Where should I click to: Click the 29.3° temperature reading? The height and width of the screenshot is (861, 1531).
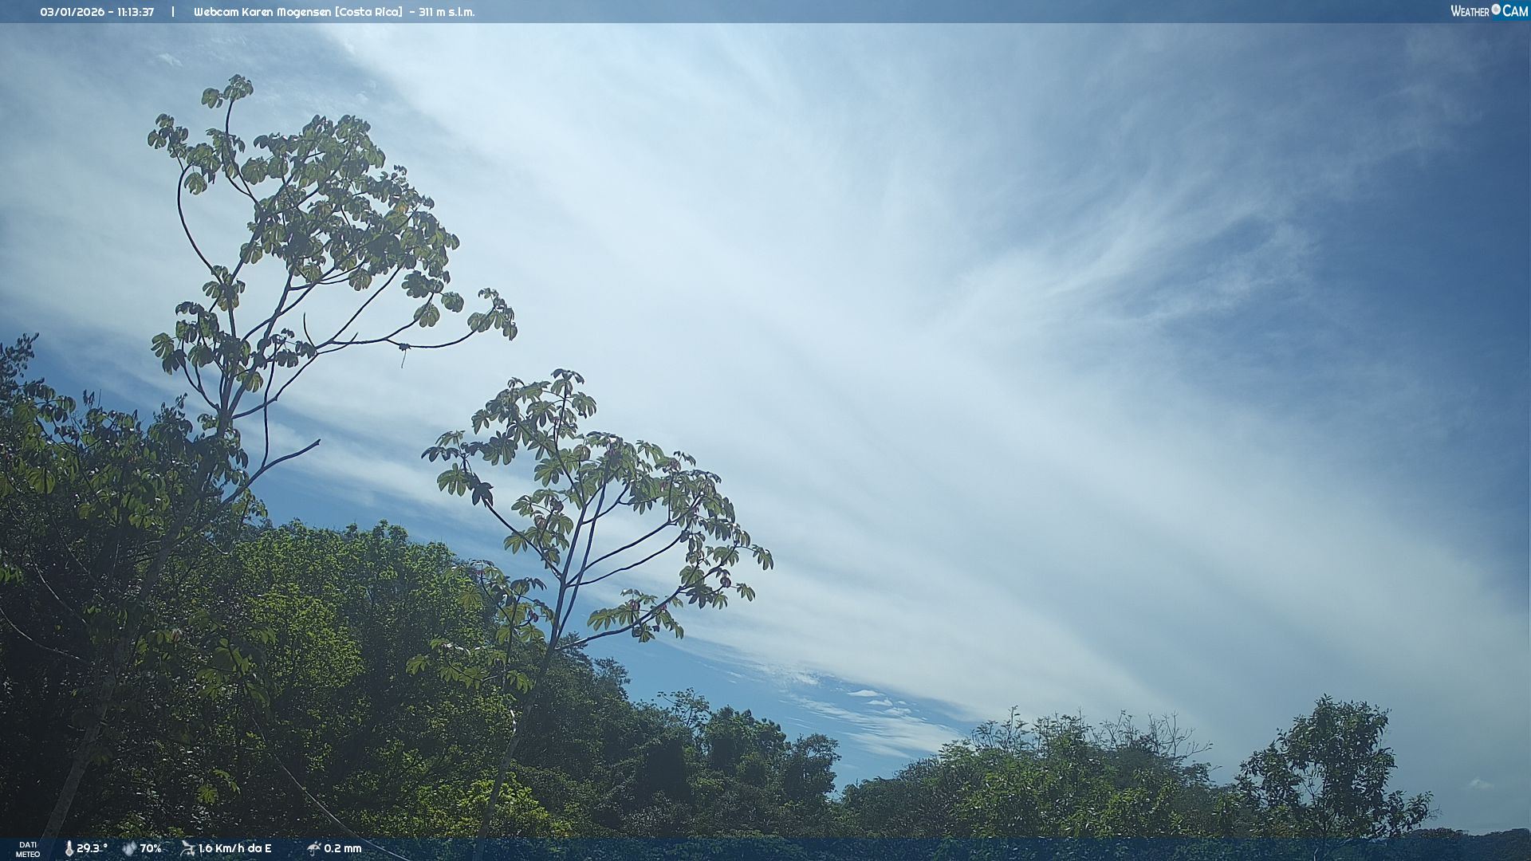tap(92, 848)
